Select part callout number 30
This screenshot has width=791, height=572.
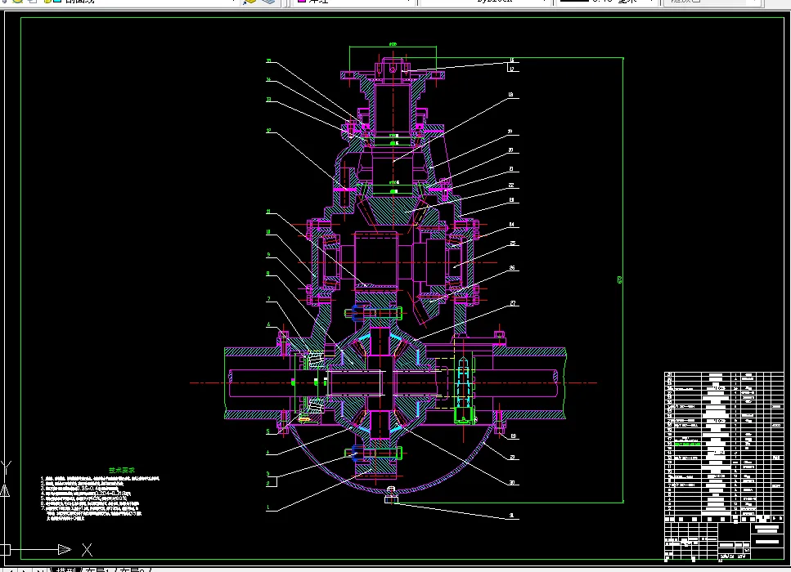[512, 483]
